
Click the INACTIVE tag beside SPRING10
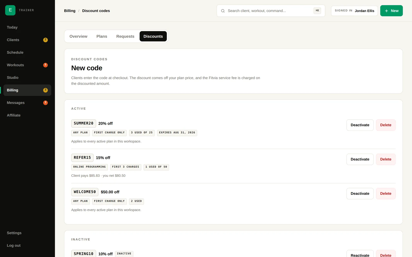tap(124, 254)
